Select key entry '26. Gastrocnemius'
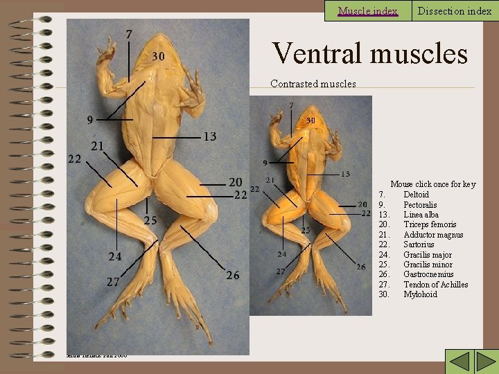 (x=416, y=274)
